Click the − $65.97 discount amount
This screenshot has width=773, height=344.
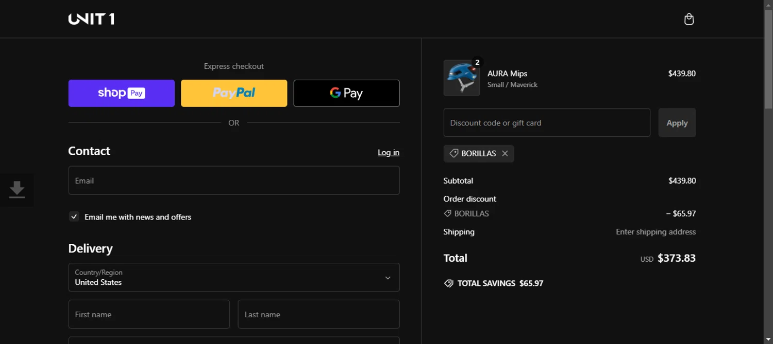(681, 213)
